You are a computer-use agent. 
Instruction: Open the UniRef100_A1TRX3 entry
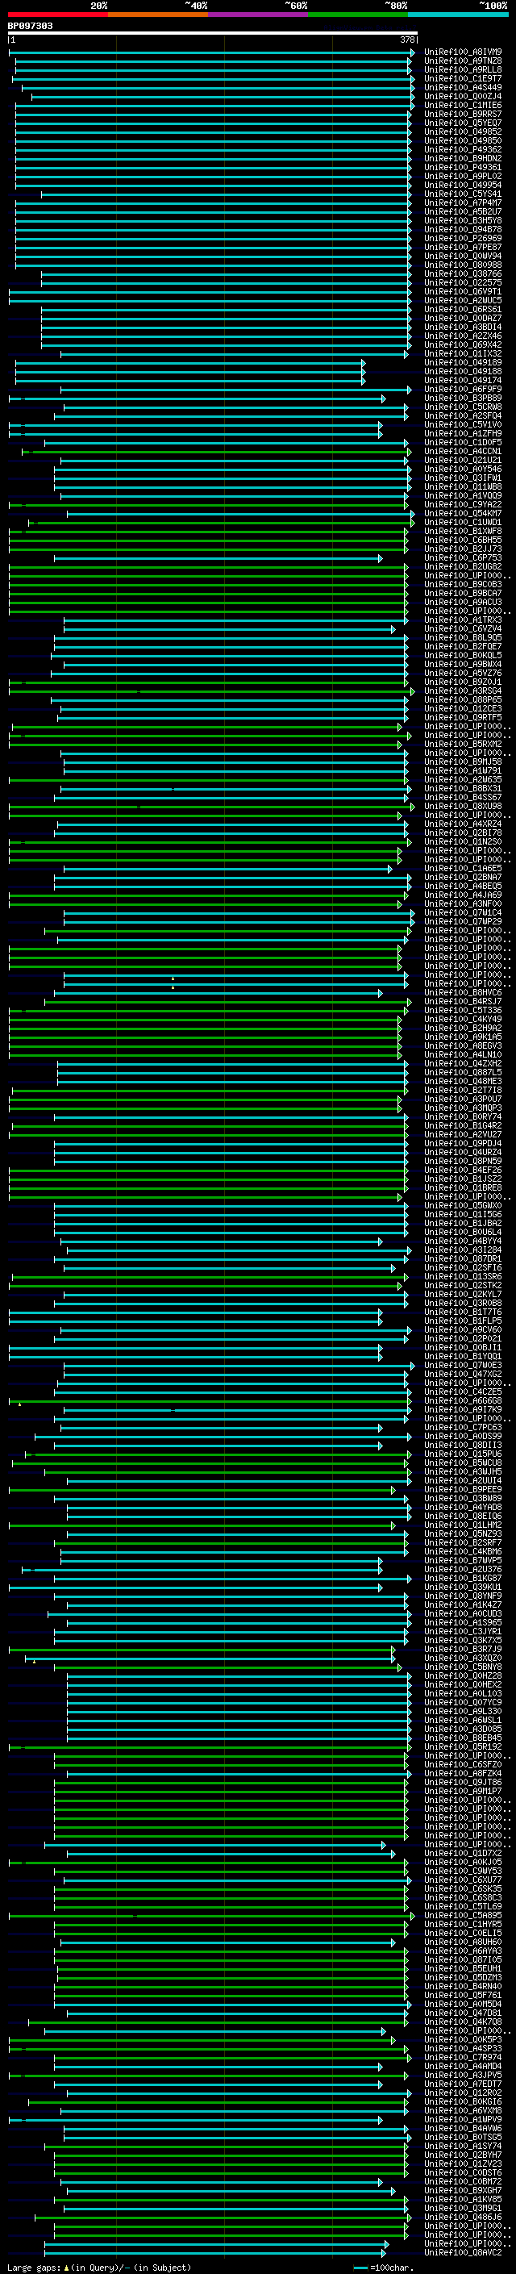tap(463, 620)
